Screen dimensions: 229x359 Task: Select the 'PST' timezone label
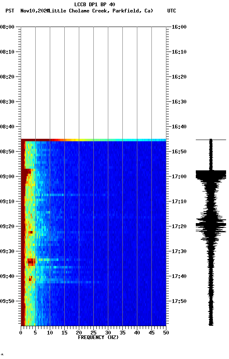10,11
